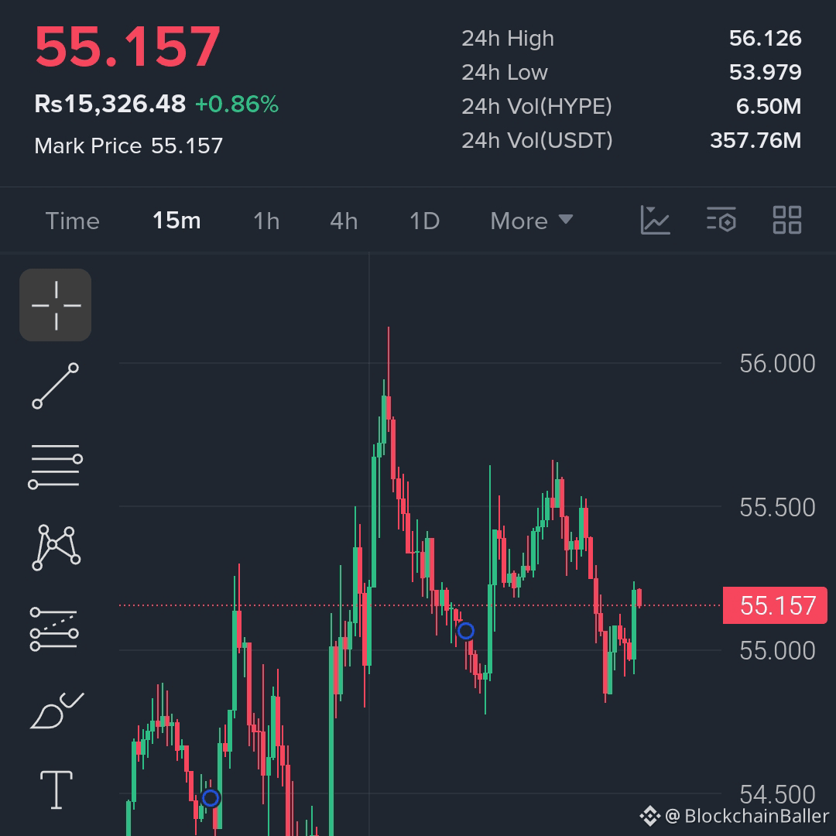
Task: Switch to the 4h interval
Action: [344, 221]
